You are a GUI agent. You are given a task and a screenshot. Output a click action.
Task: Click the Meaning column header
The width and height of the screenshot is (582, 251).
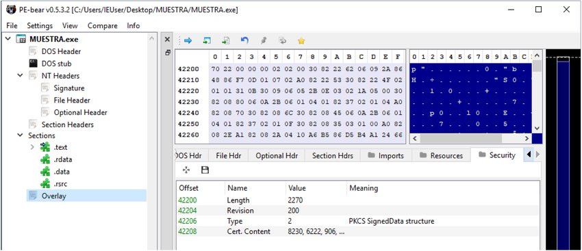click(x=443, y=188)
